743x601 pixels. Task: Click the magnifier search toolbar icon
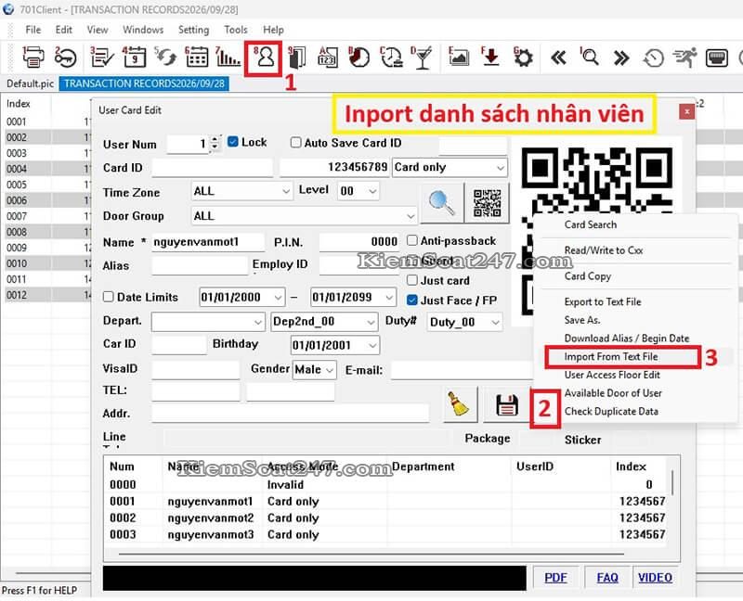(590, 58)
